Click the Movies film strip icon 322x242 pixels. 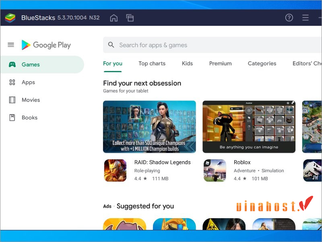[12, 100]
